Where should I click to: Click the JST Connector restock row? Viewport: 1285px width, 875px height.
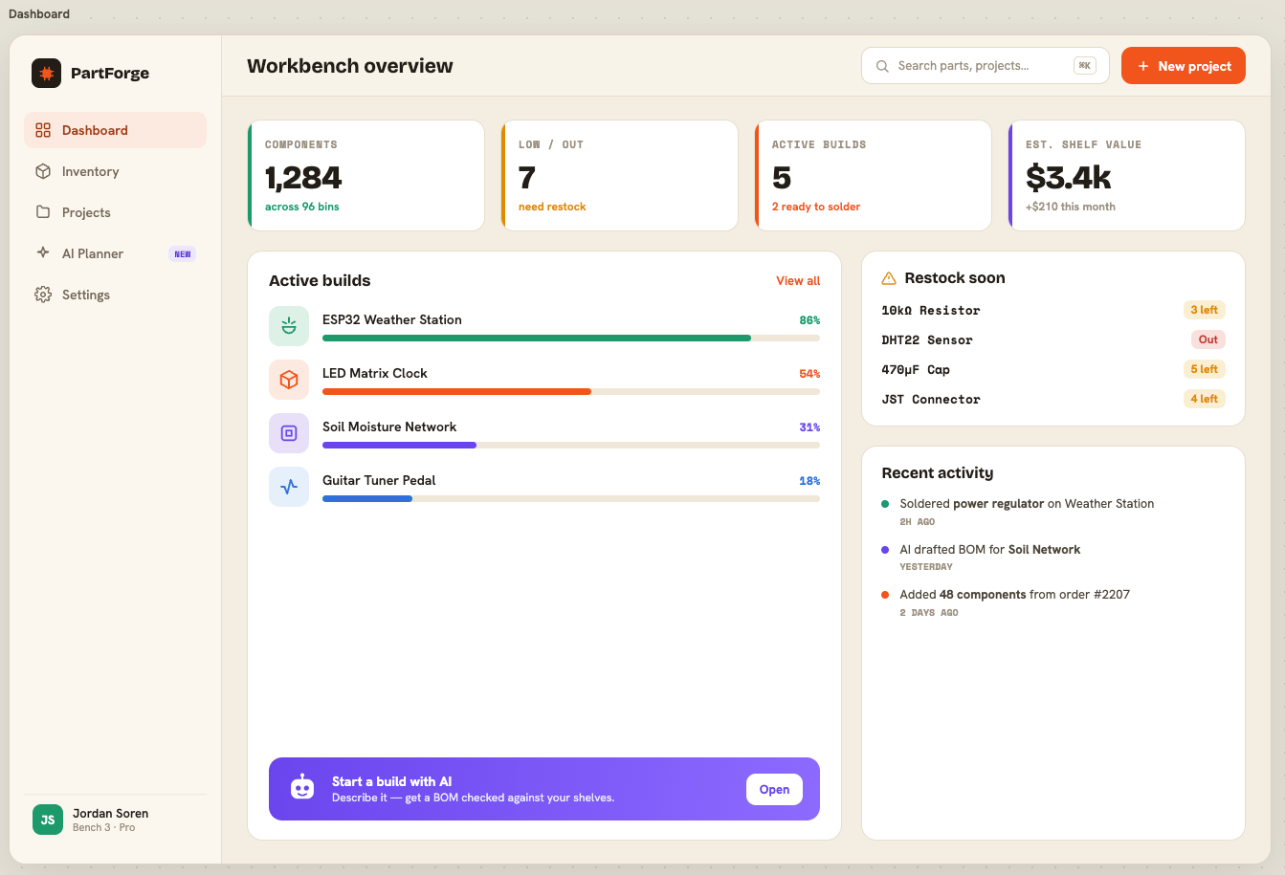(x=1053, y=399)
